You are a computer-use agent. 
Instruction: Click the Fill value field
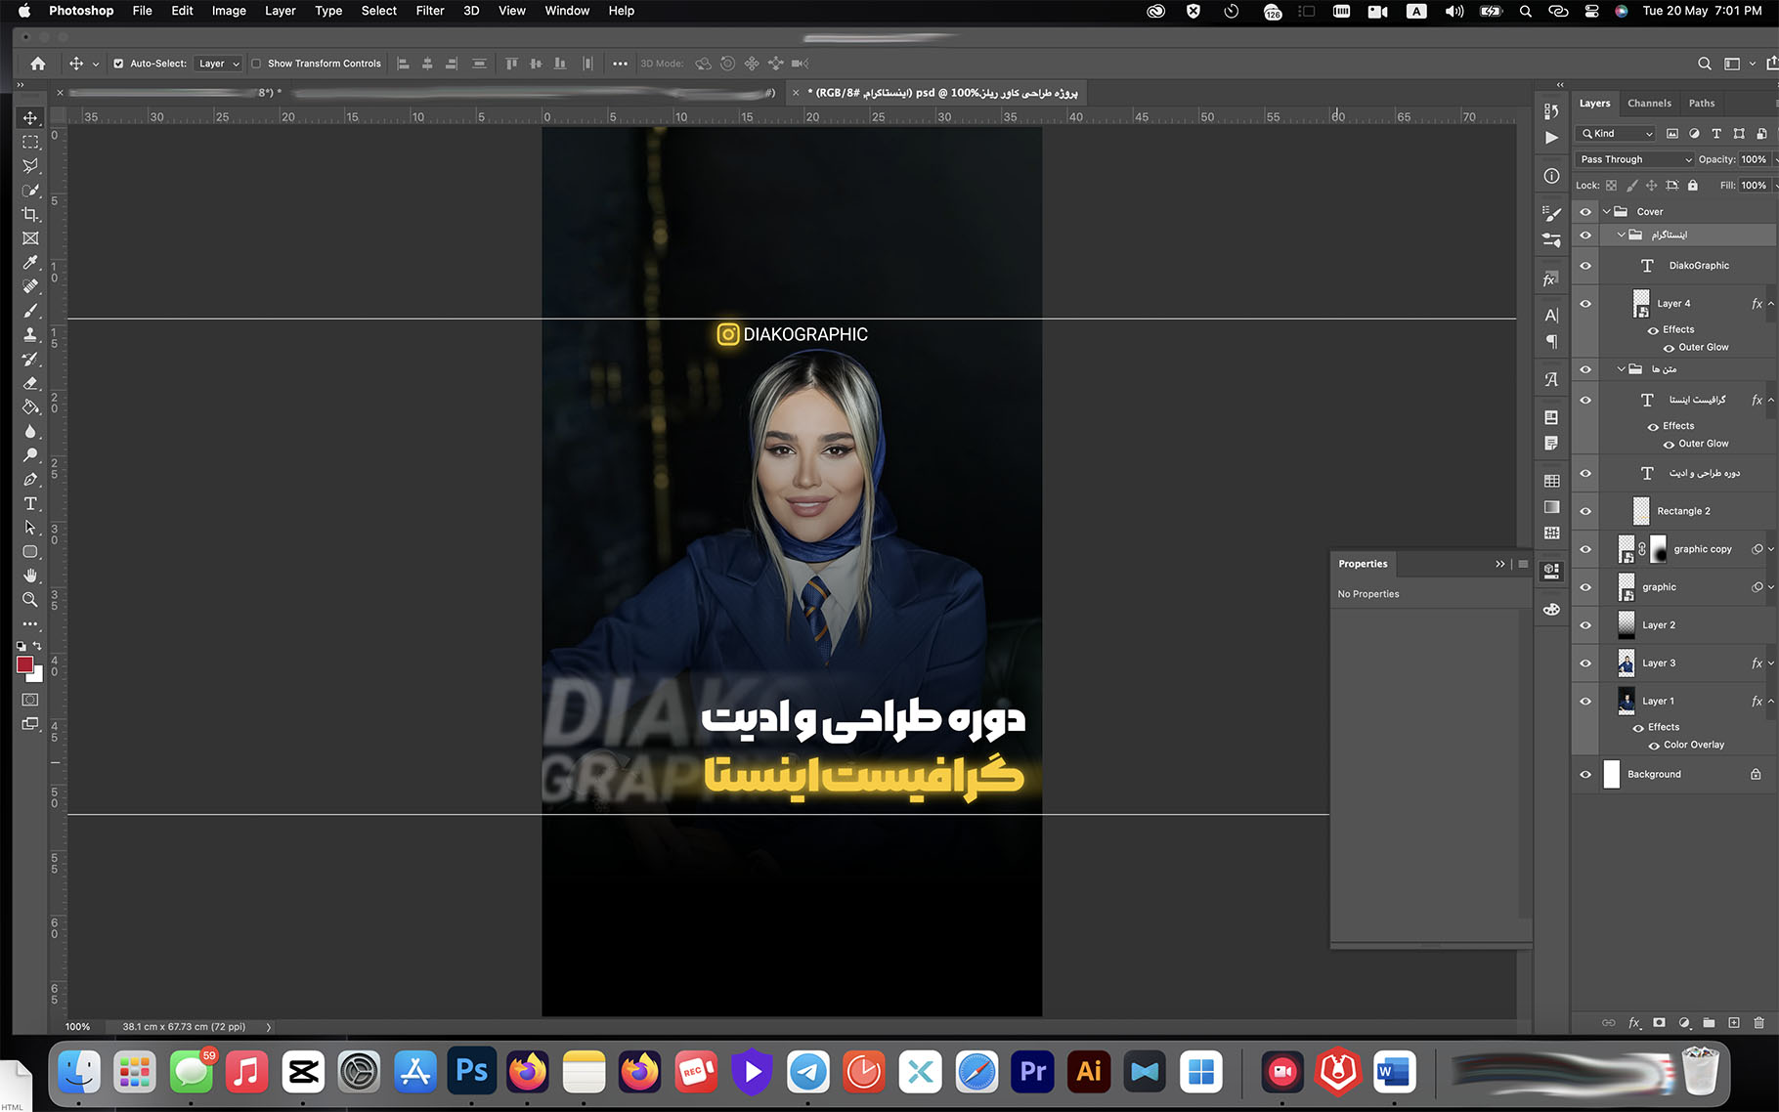1755,186
